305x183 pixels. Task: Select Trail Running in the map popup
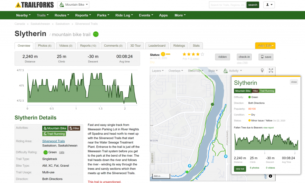click(267, 91)
